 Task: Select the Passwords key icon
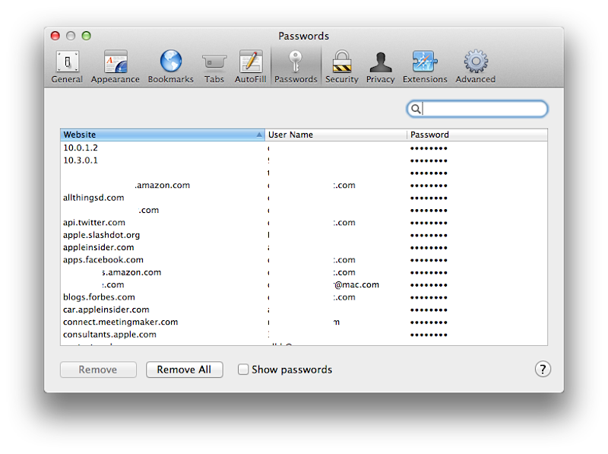(x=296, y=62)
